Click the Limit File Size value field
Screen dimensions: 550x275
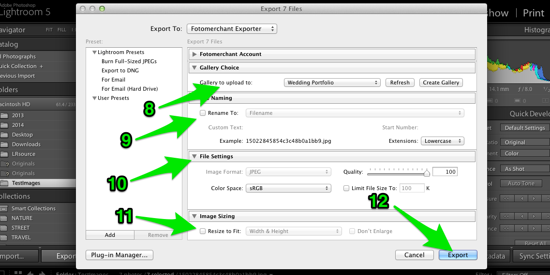(412, 188)
